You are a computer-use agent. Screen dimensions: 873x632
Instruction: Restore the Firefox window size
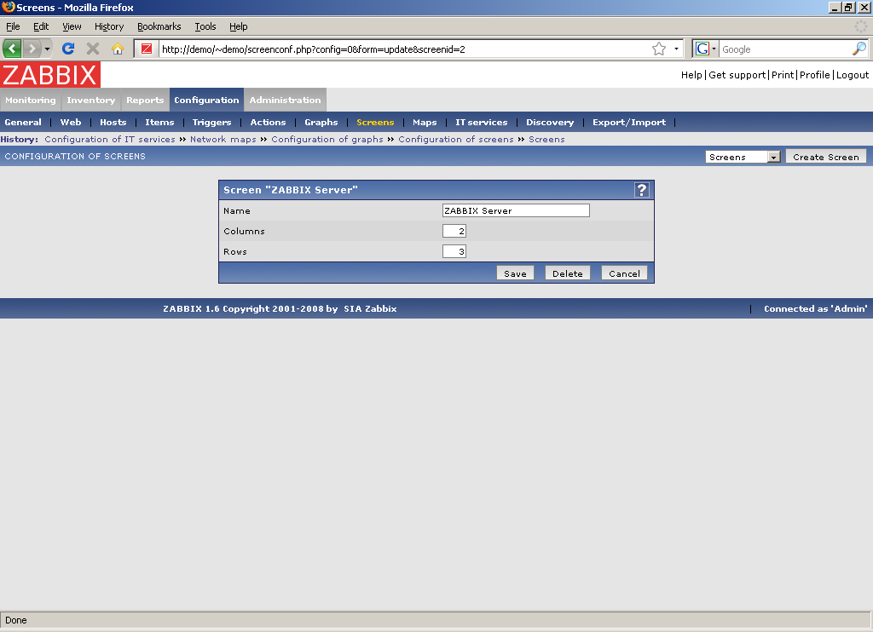(x=848, y=7)
